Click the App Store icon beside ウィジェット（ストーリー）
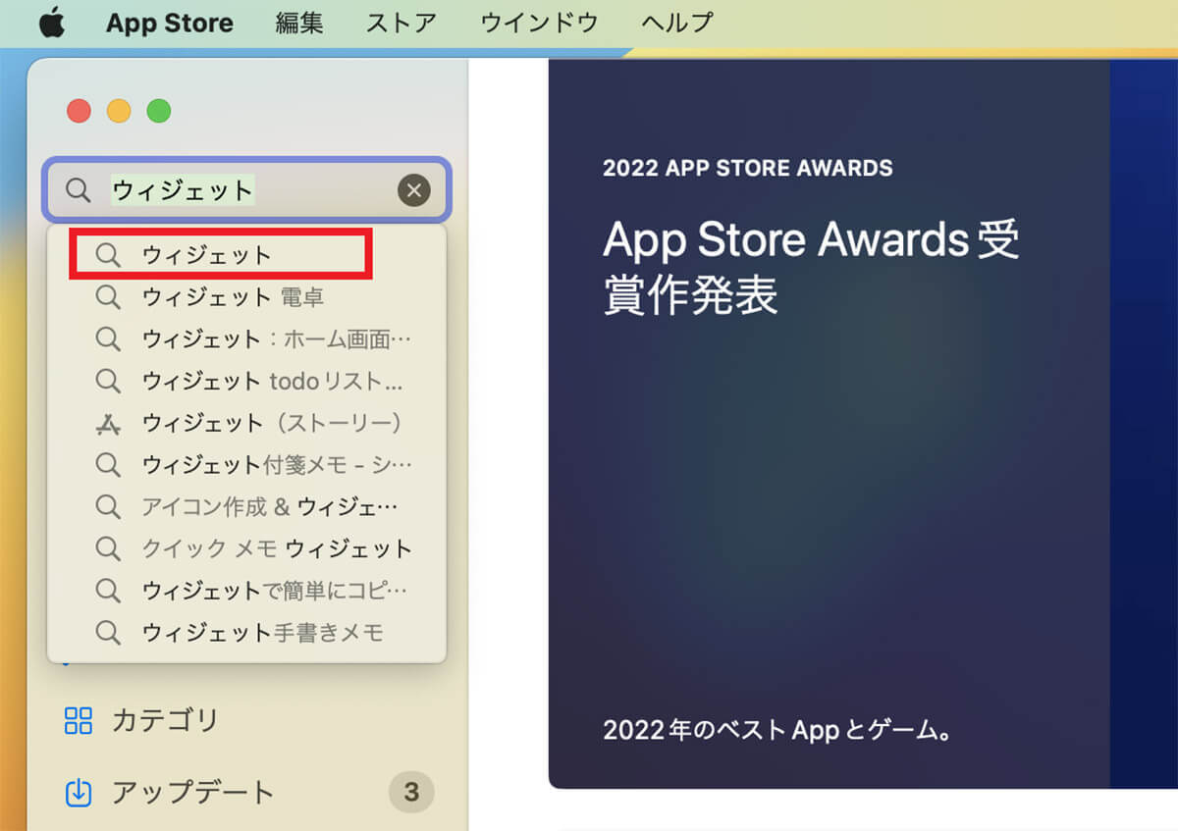This screenshot has height=831, width=1178. (108, 424)
